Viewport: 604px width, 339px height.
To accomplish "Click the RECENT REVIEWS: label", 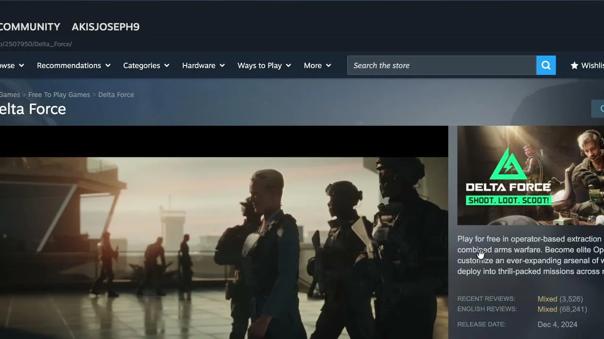I will coord(486,299).
